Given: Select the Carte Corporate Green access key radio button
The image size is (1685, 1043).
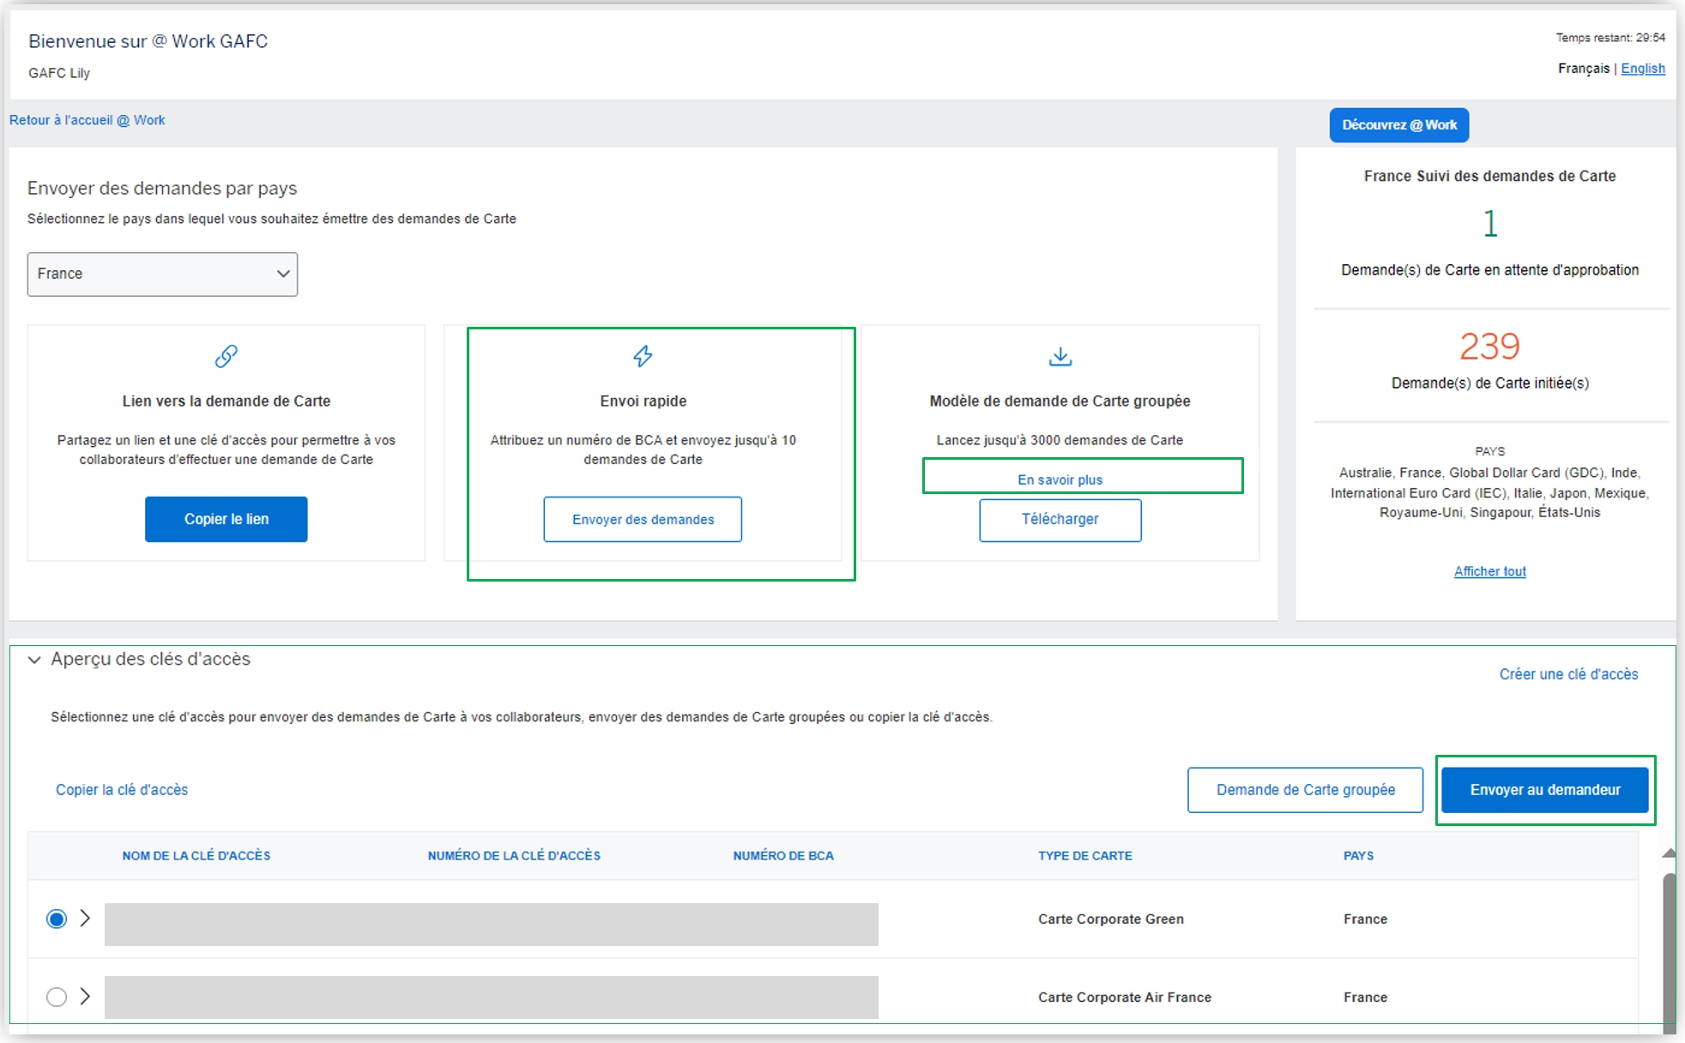Looking at the screenshot, I should [57, 919].
